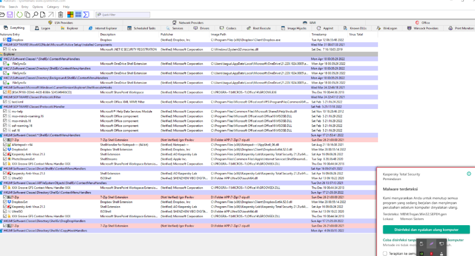The width and height of the screenshot is (475, 256).
Task: Toggle the n/a entry checkbox
Action: point(5,49)
